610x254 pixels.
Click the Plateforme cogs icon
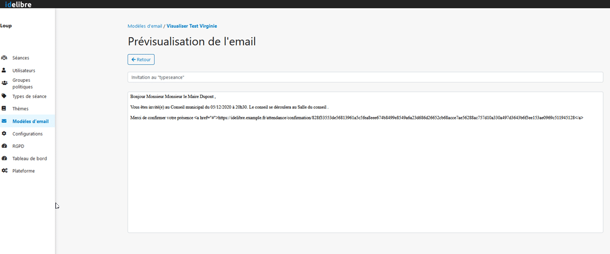click(x=4, y=171)
